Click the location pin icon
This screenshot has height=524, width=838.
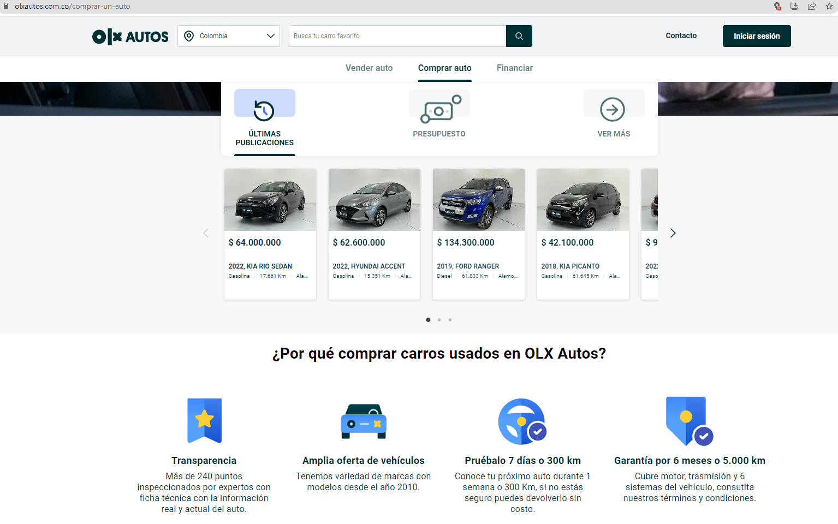(188, 35)
